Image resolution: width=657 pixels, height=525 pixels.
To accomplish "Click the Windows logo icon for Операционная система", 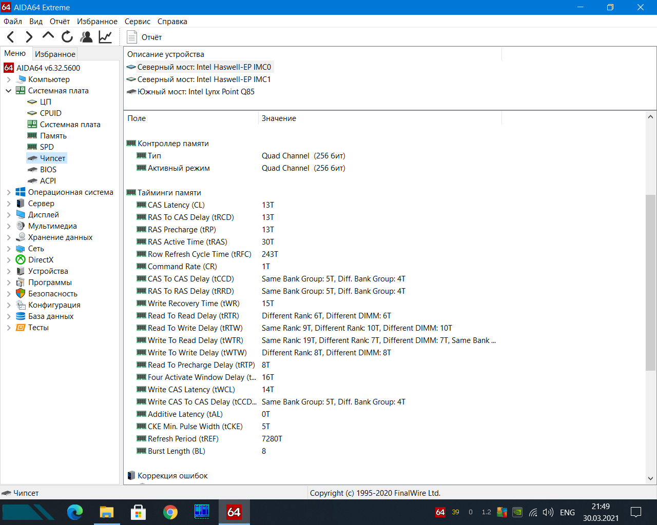I will [21, 192].
